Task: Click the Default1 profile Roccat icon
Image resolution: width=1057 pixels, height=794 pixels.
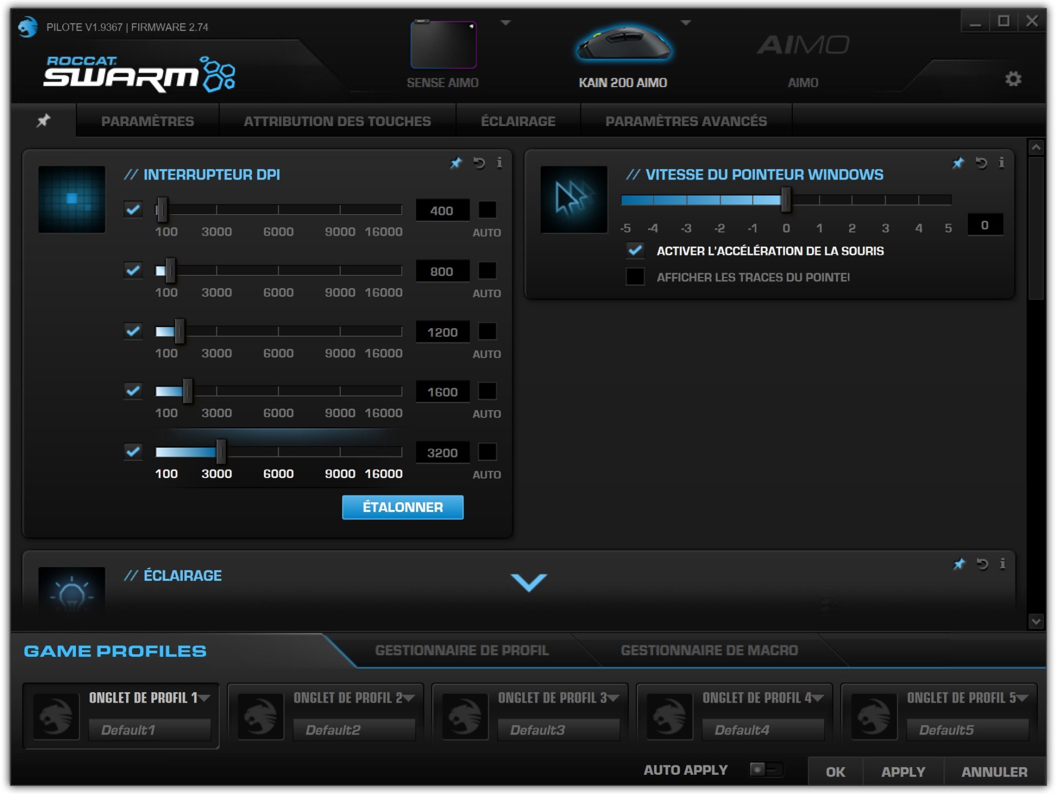Action: pos(56,716)
